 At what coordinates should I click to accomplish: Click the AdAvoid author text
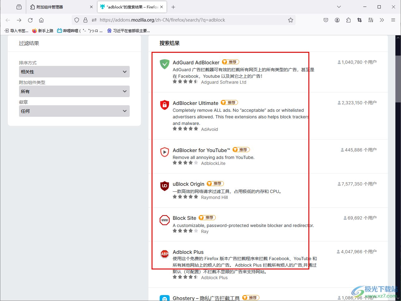[210, 129]
